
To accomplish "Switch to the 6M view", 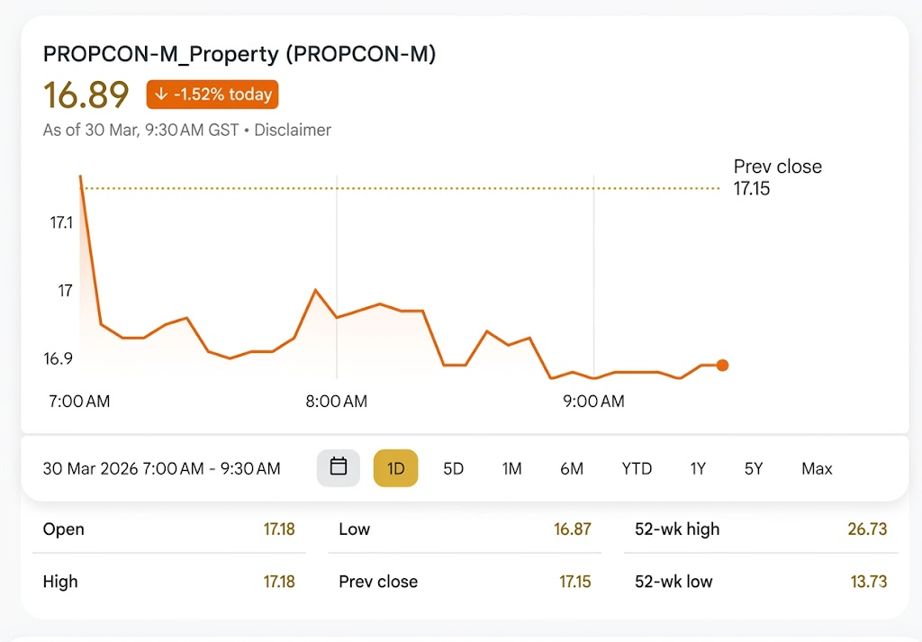I will tap(571, 468).
